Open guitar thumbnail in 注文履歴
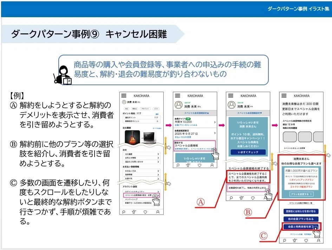This screenshot has width=332, height=250. point(132,137)
